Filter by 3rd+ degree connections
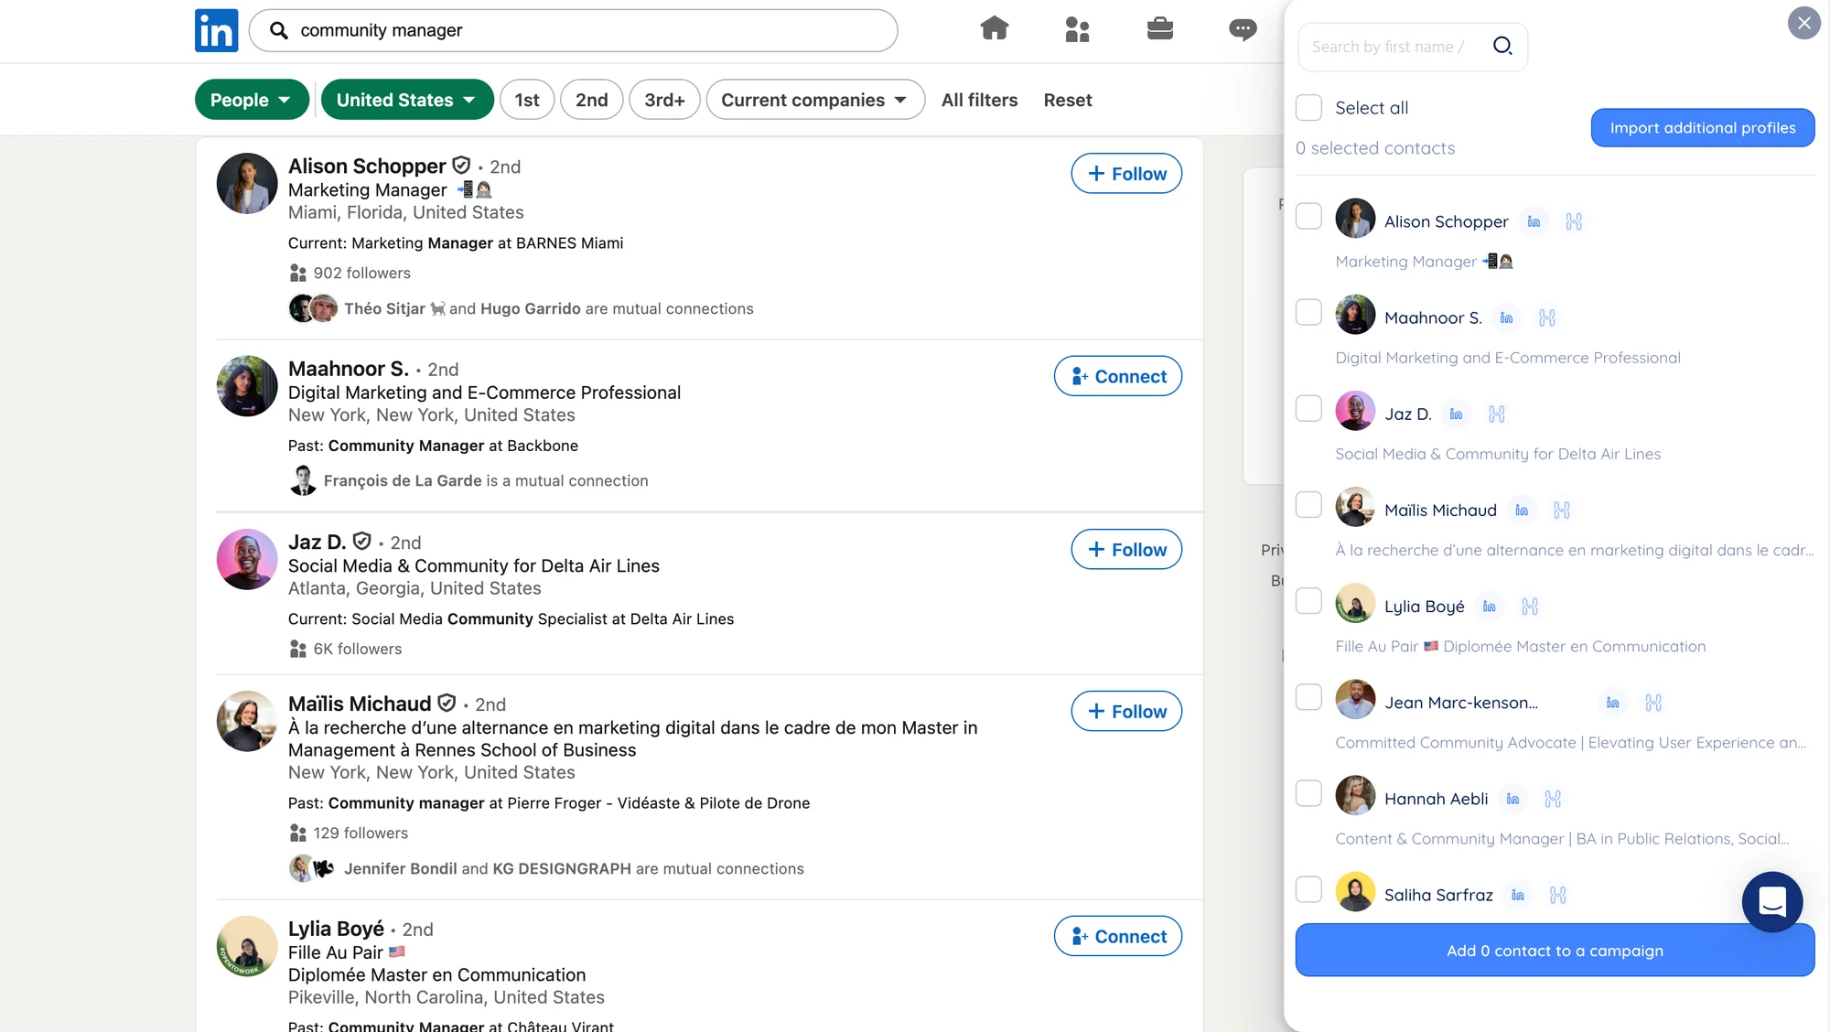The width and height of the screenshot is (1830, 1032). 664,100
